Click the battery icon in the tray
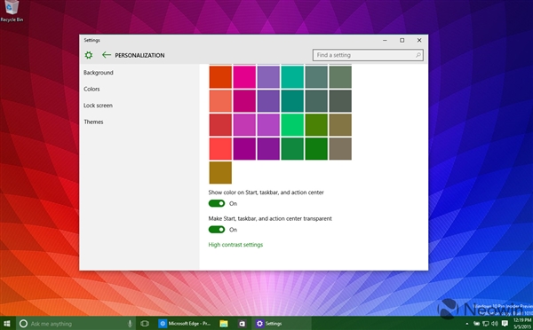The image size is (533, 330). point(476,324)
